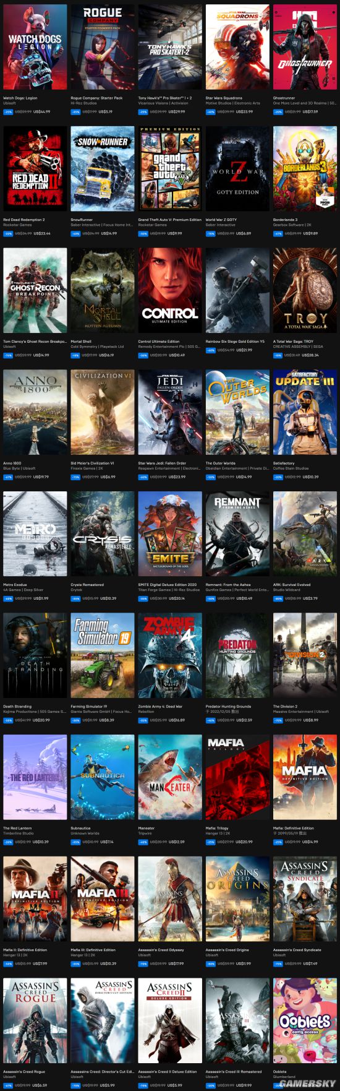Select Tony Hawk's Pro Skater 1+2 cover
Image resolution: width=340 pixels, height=1091 pixels.
[x=170, y=48]
